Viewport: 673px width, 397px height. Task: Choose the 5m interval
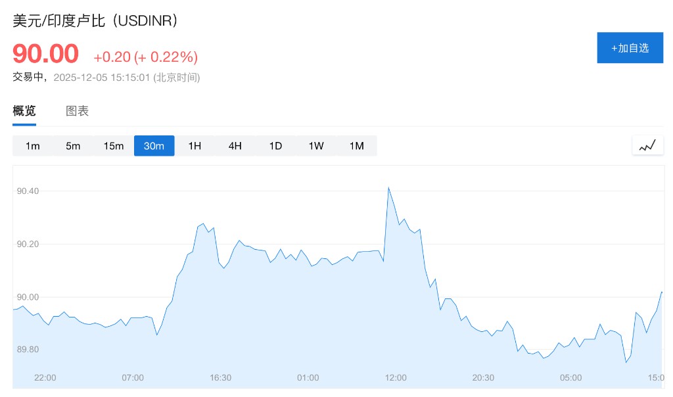click(73, 146)
